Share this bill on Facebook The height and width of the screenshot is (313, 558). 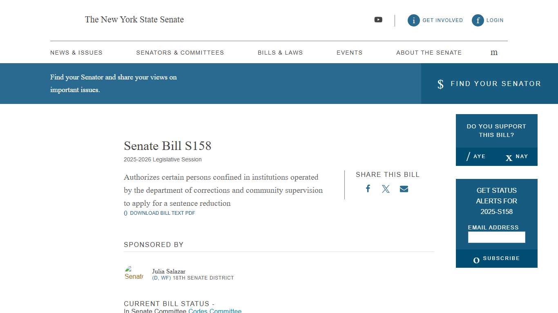click(x=368, y=188)
